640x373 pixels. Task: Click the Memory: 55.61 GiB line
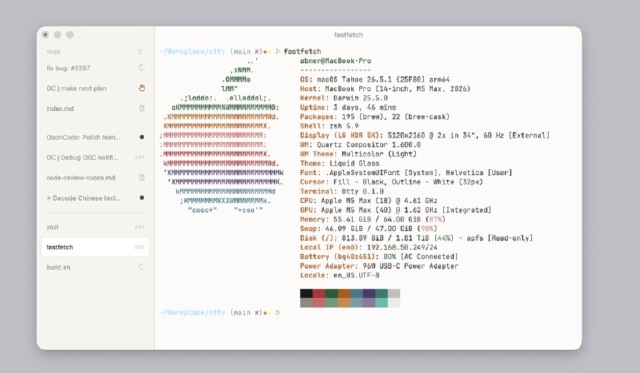pos(373,220)
